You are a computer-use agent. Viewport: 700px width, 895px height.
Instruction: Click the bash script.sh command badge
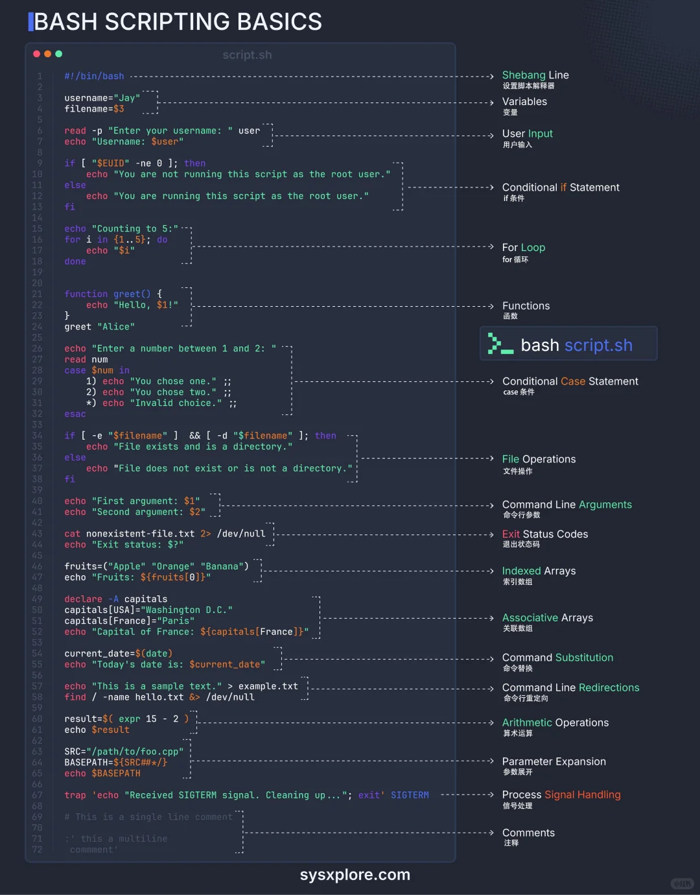pyautogui.click(x=568, y=344)
